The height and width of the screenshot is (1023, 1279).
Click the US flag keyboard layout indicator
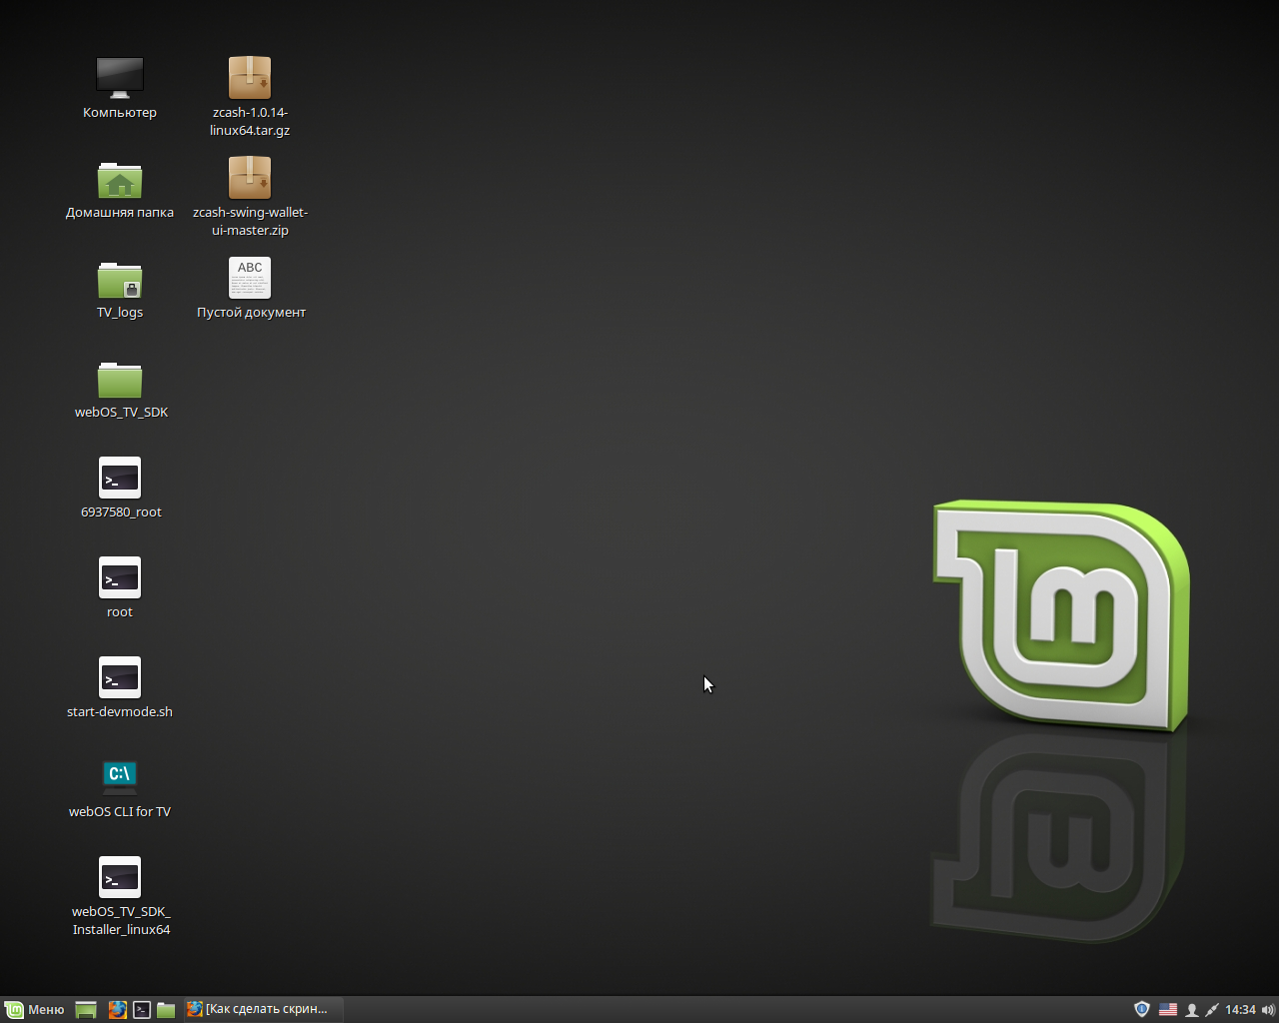point(1167,1009)
